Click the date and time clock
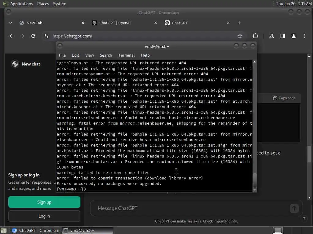The width and height of the screenshot is (313, 234). point(293,4)
